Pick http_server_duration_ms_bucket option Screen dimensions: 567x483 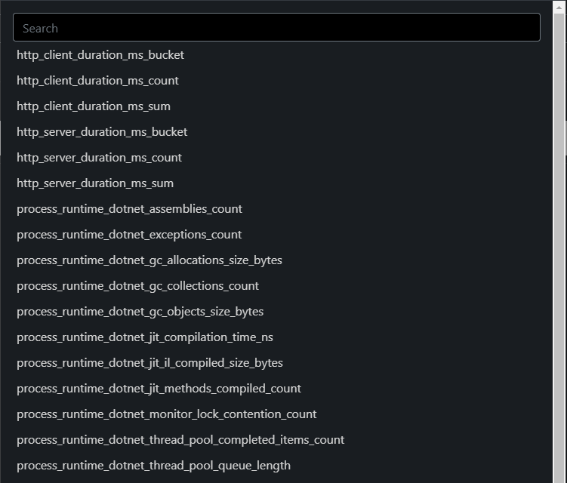[x=102, y=132]
